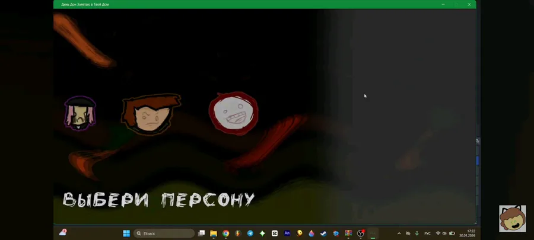Viewport: 534px width, 240px height.
Task: Toggle the microphone icon in system tray
Action: [x=417, y=233]
